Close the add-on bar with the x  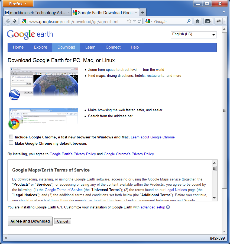click(x=6, y=238)
